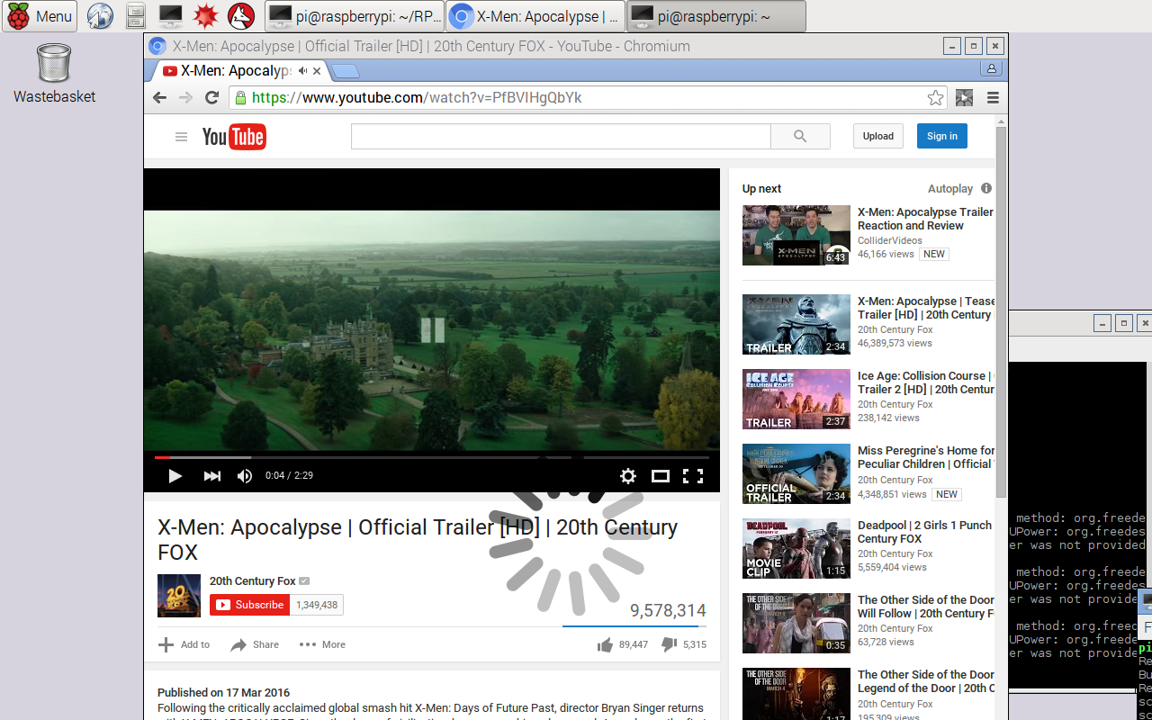Reload the YouTube page
This screenshot has width=1152, height=720.
pyautogui.click(x=212, y=98)
